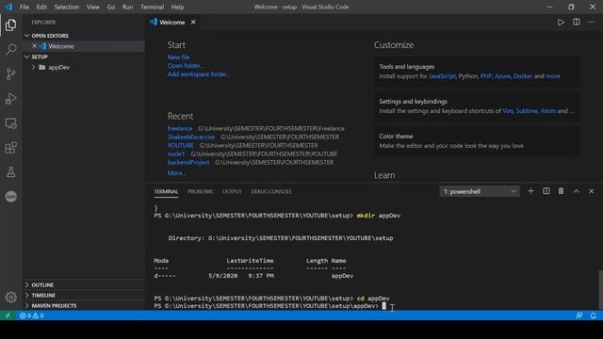Open errors and warnings count in status bar
The height and width of the screenshot is (339, 603).
pos(31,315)
